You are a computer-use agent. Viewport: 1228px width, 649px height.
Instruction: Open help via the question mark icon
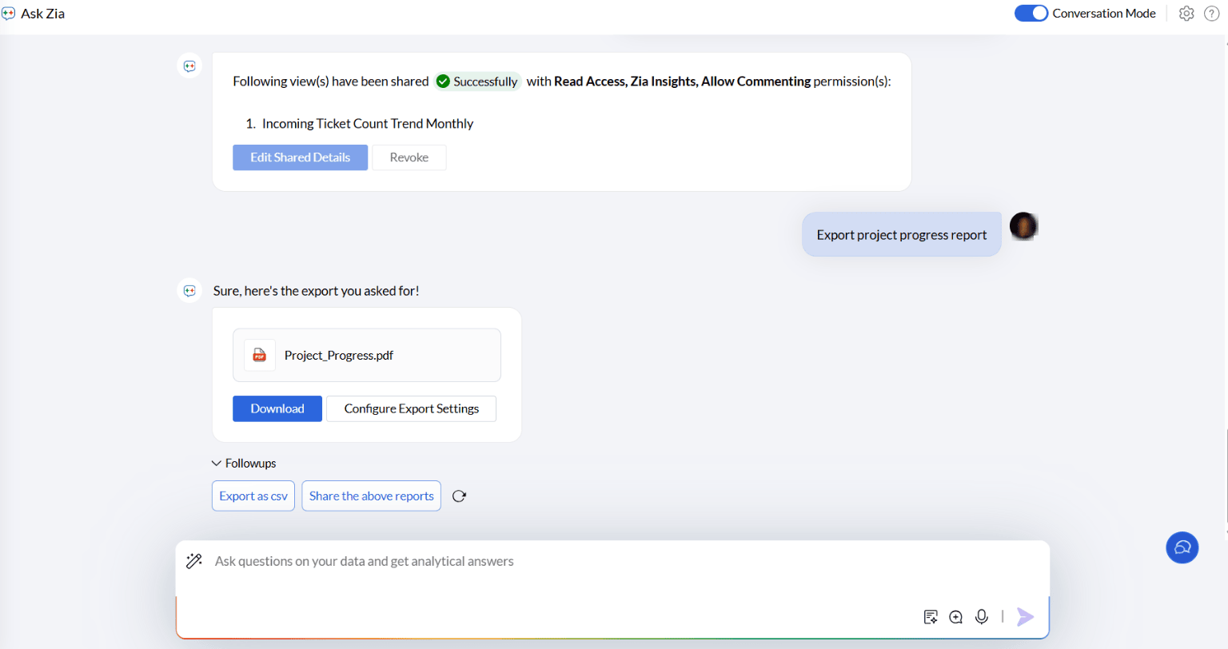tap(1212, 14)
